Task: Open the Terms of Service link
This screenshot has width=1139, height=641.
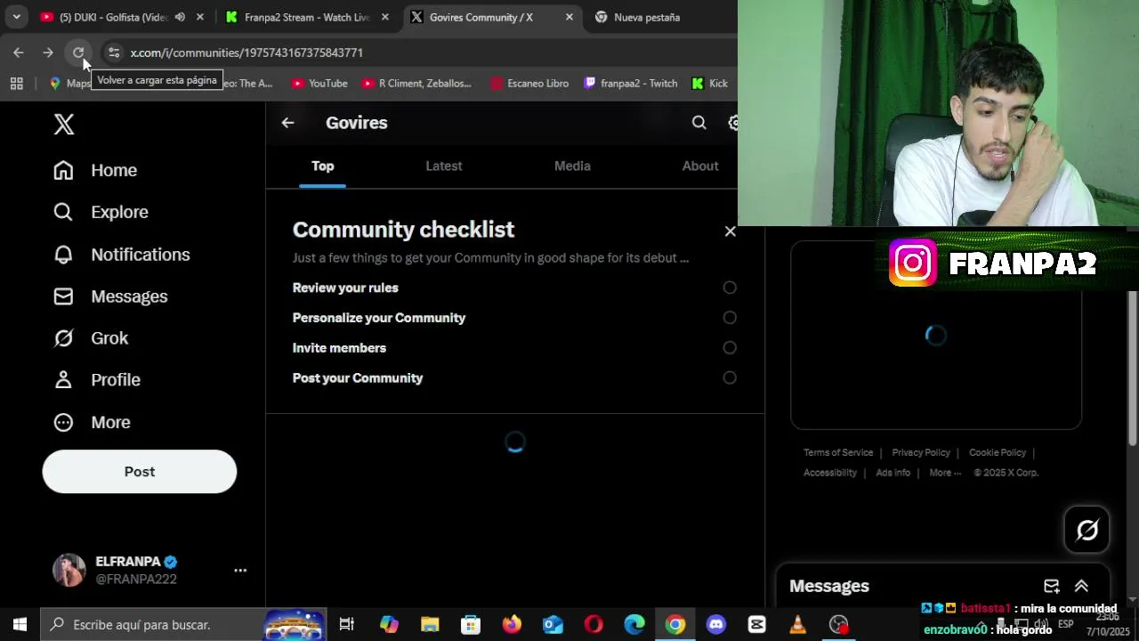Action: 838,452
